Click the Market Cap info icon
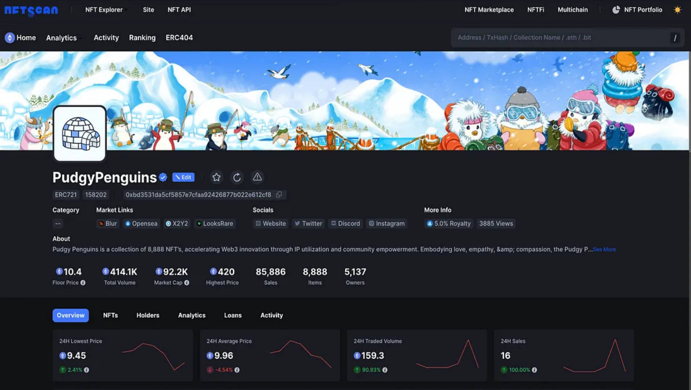The image size is (691, 390). pyautogui.click(x=187, y=283)
